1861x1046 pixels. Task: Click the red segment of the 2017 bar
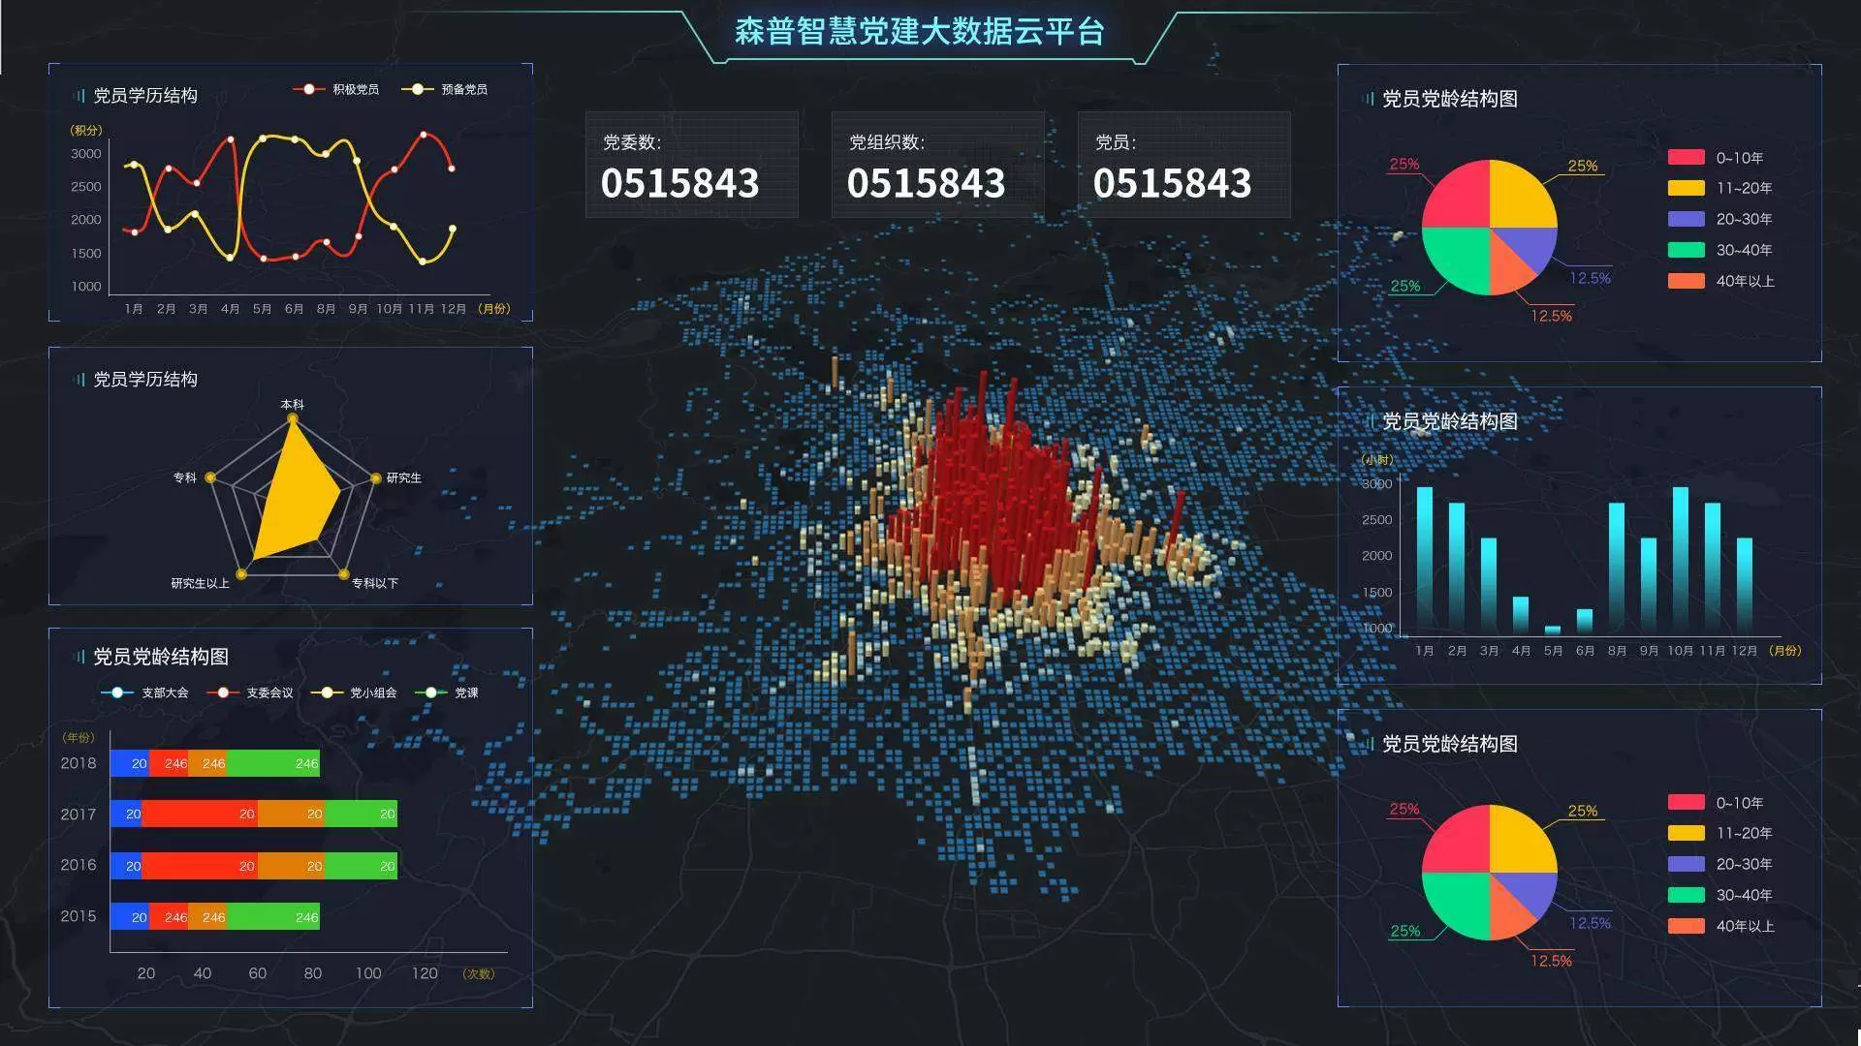(x=200, y=814)
